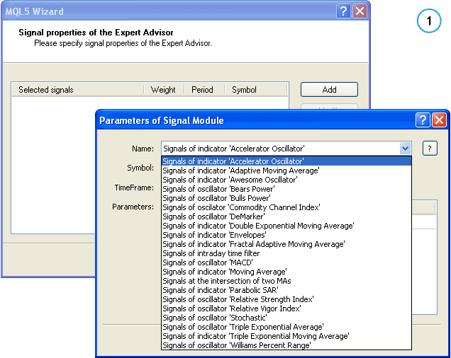Select 'MACD' oscillator signal
The width and height of the screenshot is (451, 358).
[286, 262]
